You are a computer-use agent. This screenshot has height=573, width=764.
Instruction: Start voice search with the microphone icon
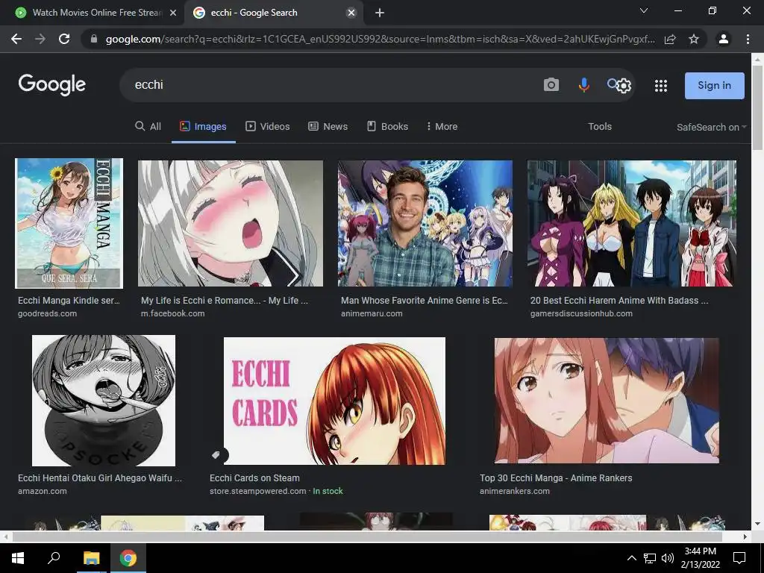(583, 85)
